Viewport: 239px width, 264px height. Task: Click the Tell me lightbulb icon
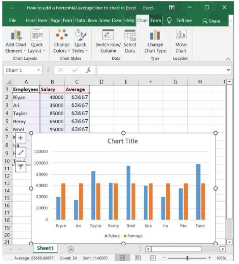pos(169,21)
